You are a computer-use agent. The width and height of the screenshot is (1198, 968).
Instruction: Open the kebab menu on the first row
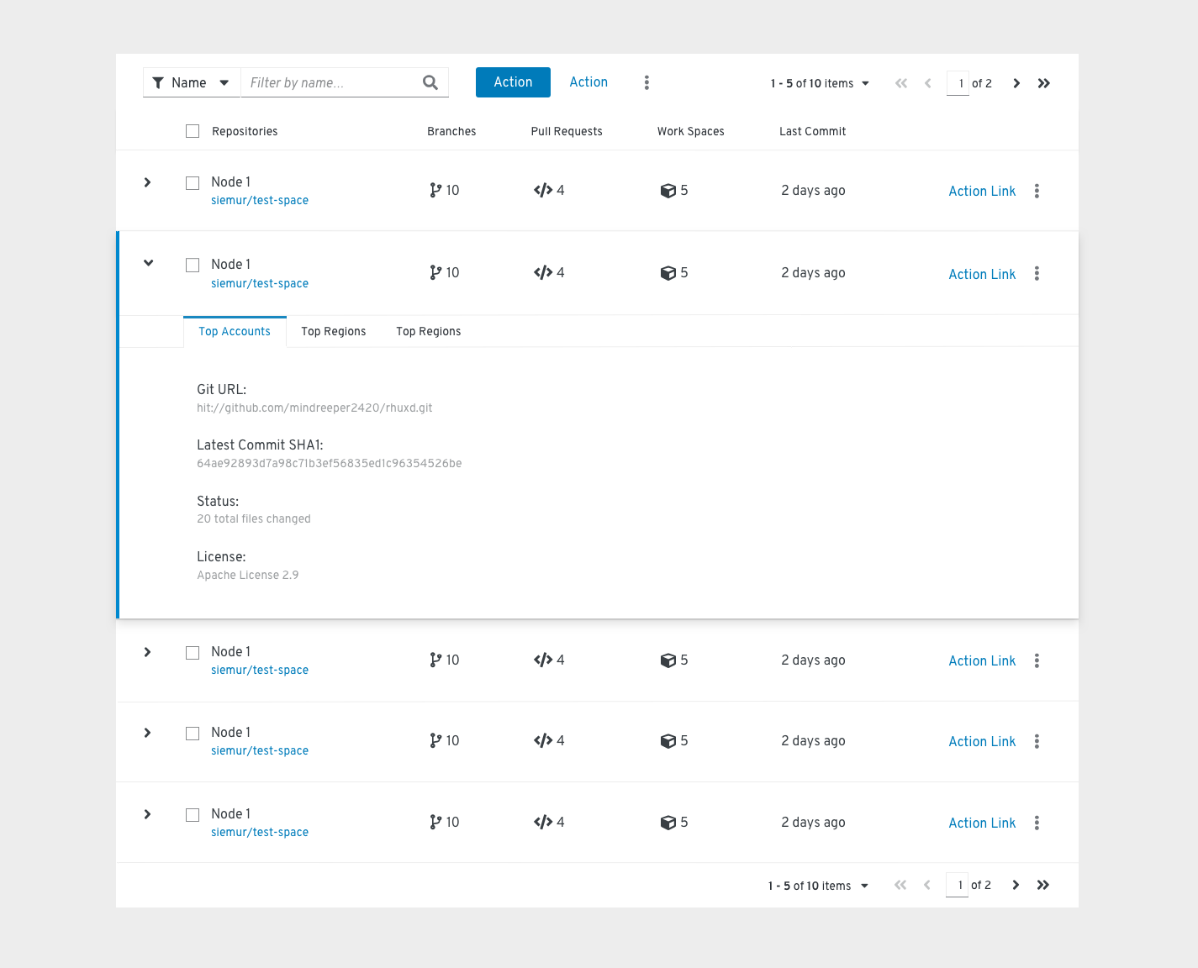1037,191
